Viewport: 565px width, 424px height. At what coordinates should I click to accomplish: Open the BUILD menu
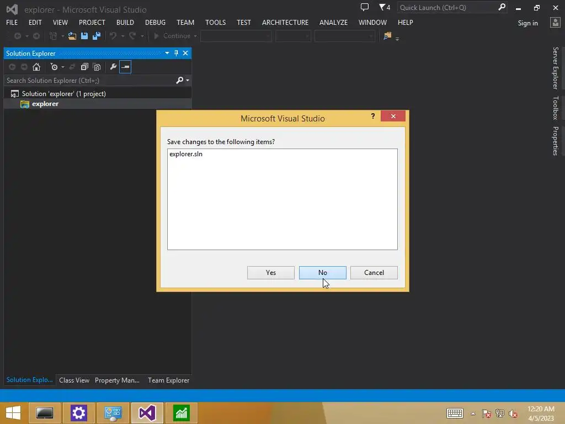click(125, 22)
